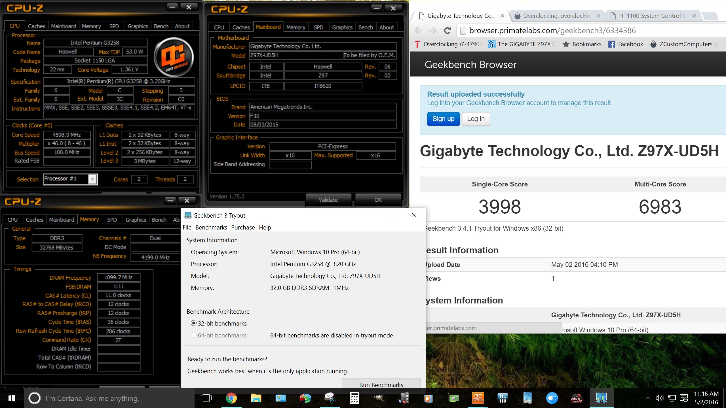Show hidden system tray icons
The image size is (726, 408).
tap(648, 398)
